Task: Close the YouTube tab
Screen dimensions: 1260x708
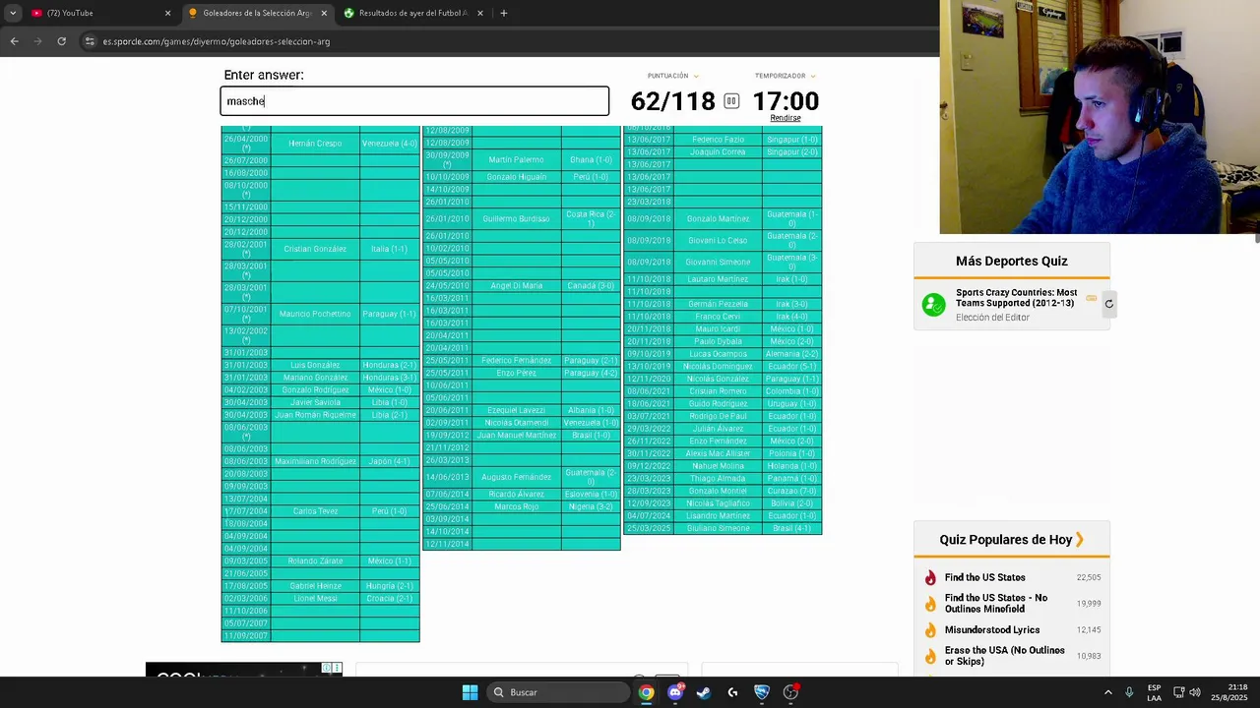Action: pyautogui.click(x=167, y=13)
